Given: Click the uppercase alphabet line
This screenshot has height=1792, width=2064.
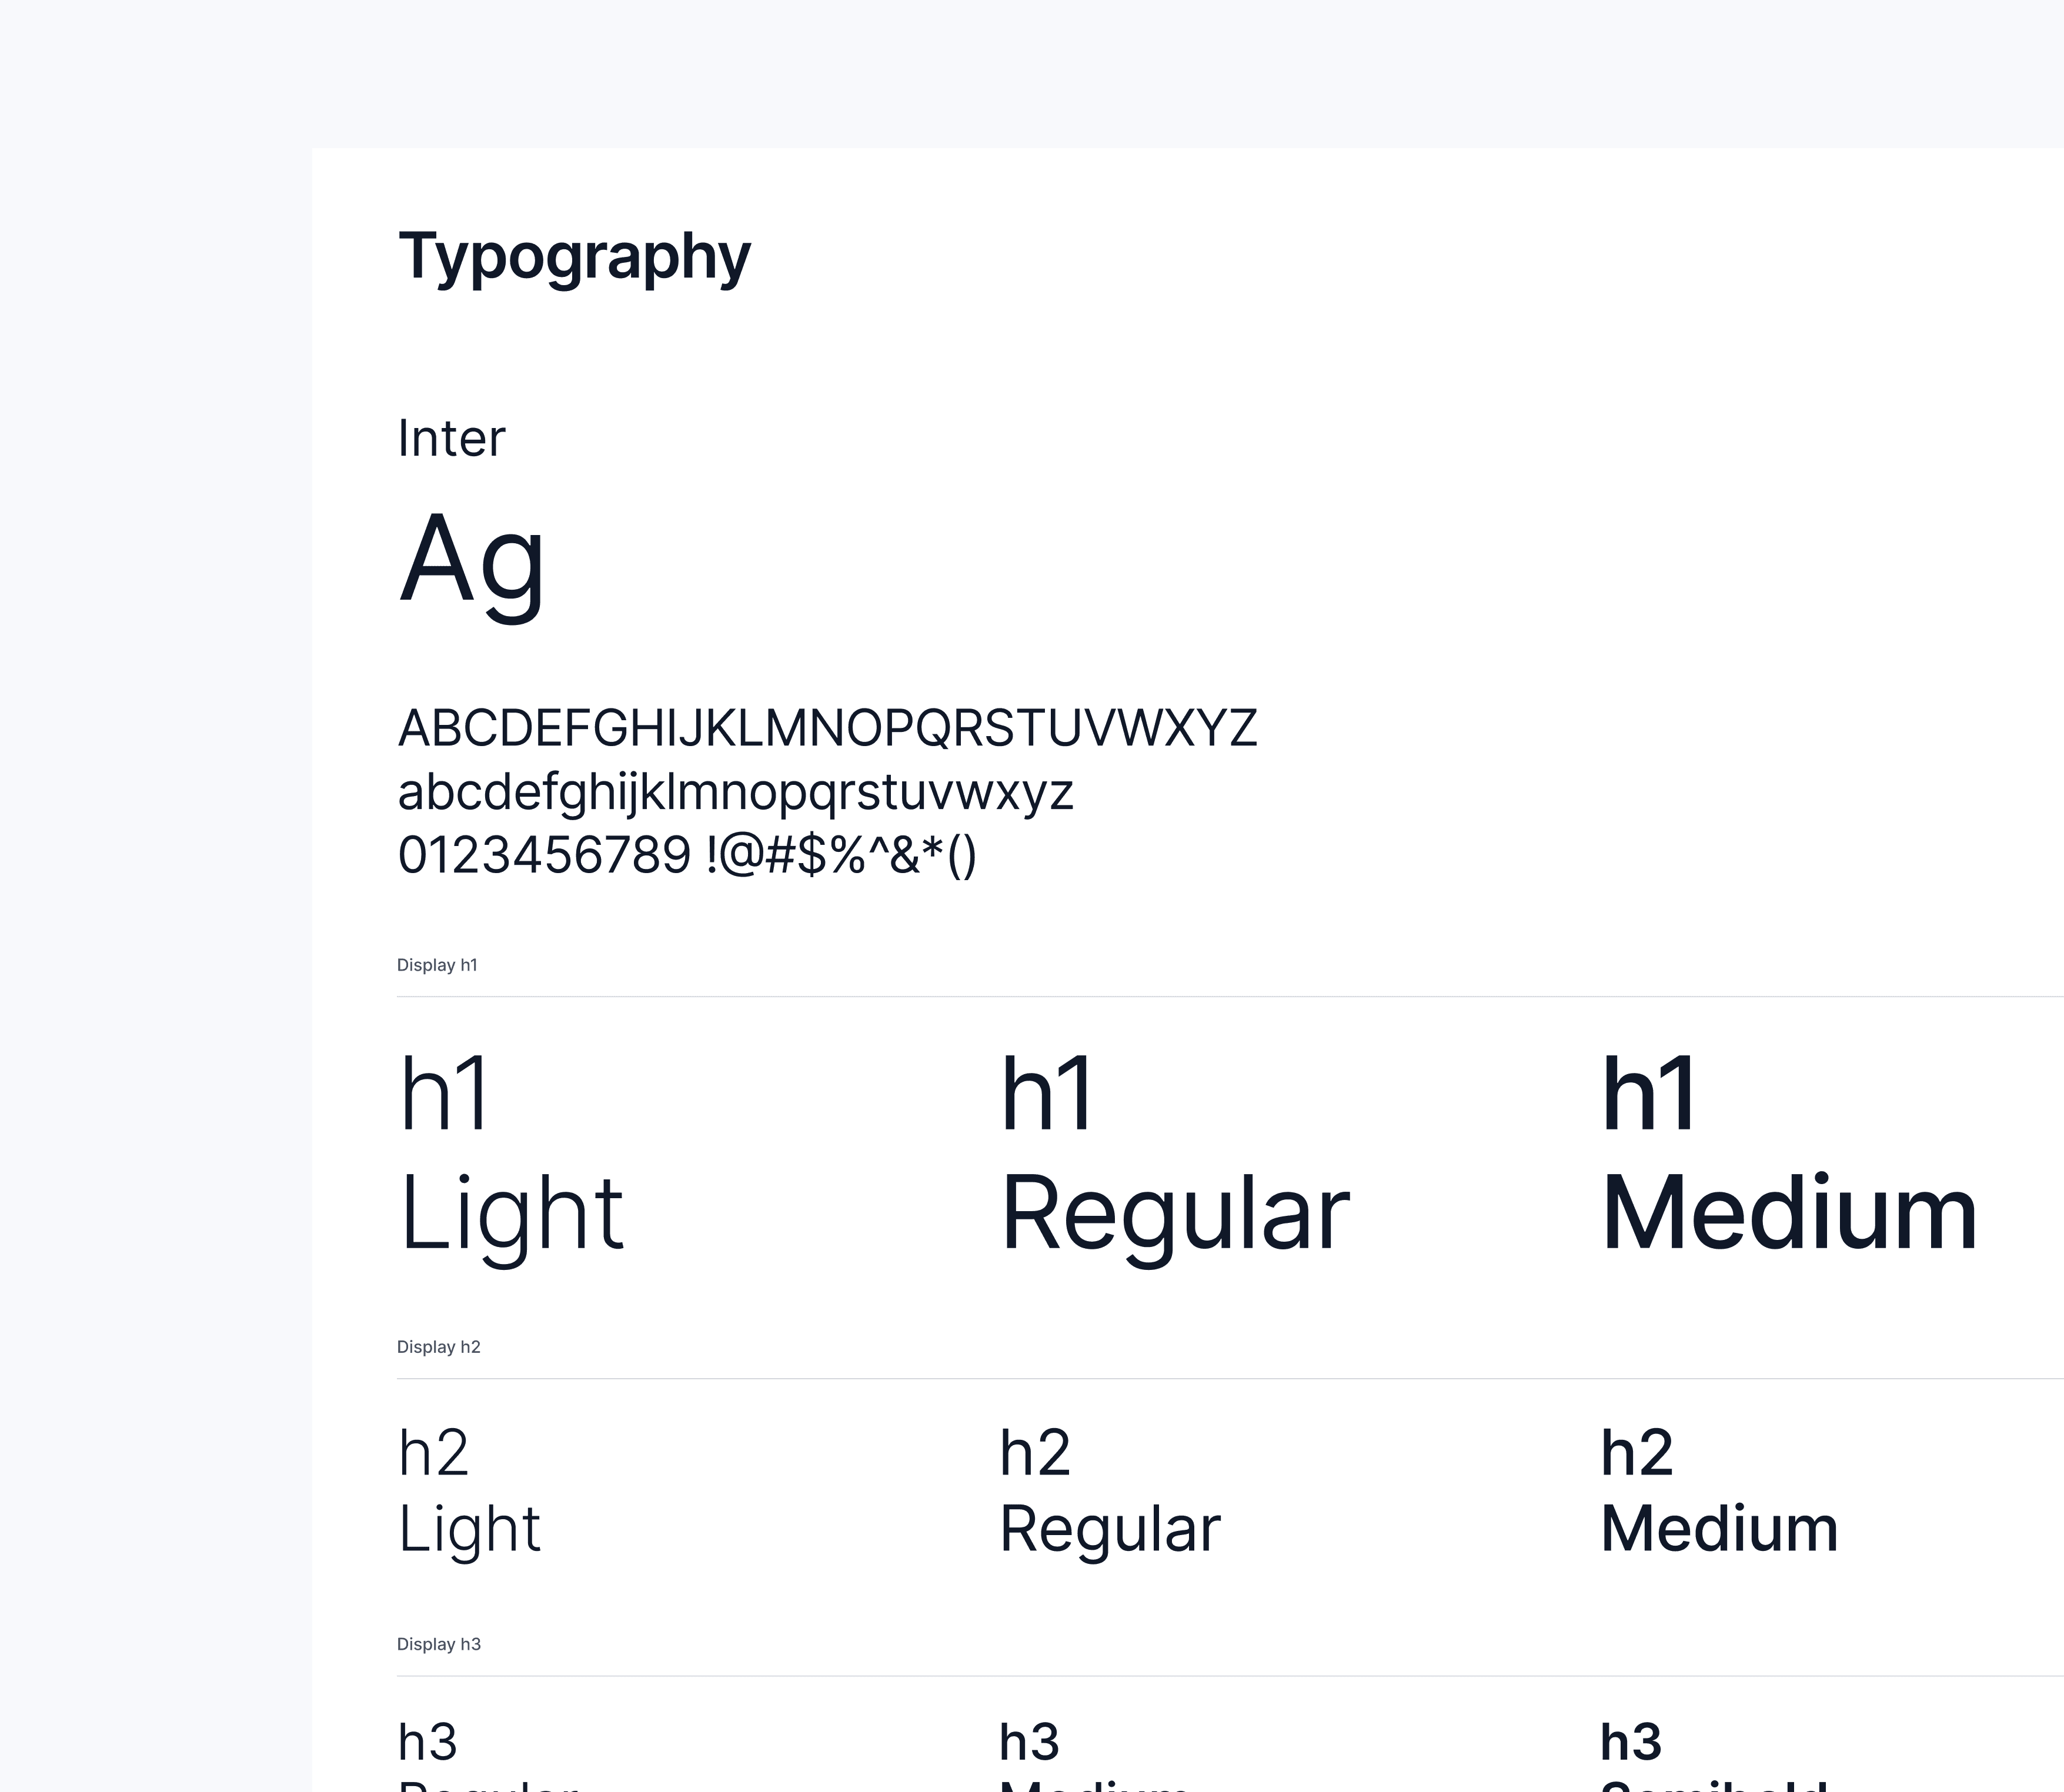Looking at the screenshot, I should point(827,728).
